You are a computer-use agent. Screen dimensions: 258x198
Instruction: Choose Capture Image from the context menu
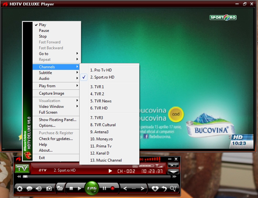point(52,93)
